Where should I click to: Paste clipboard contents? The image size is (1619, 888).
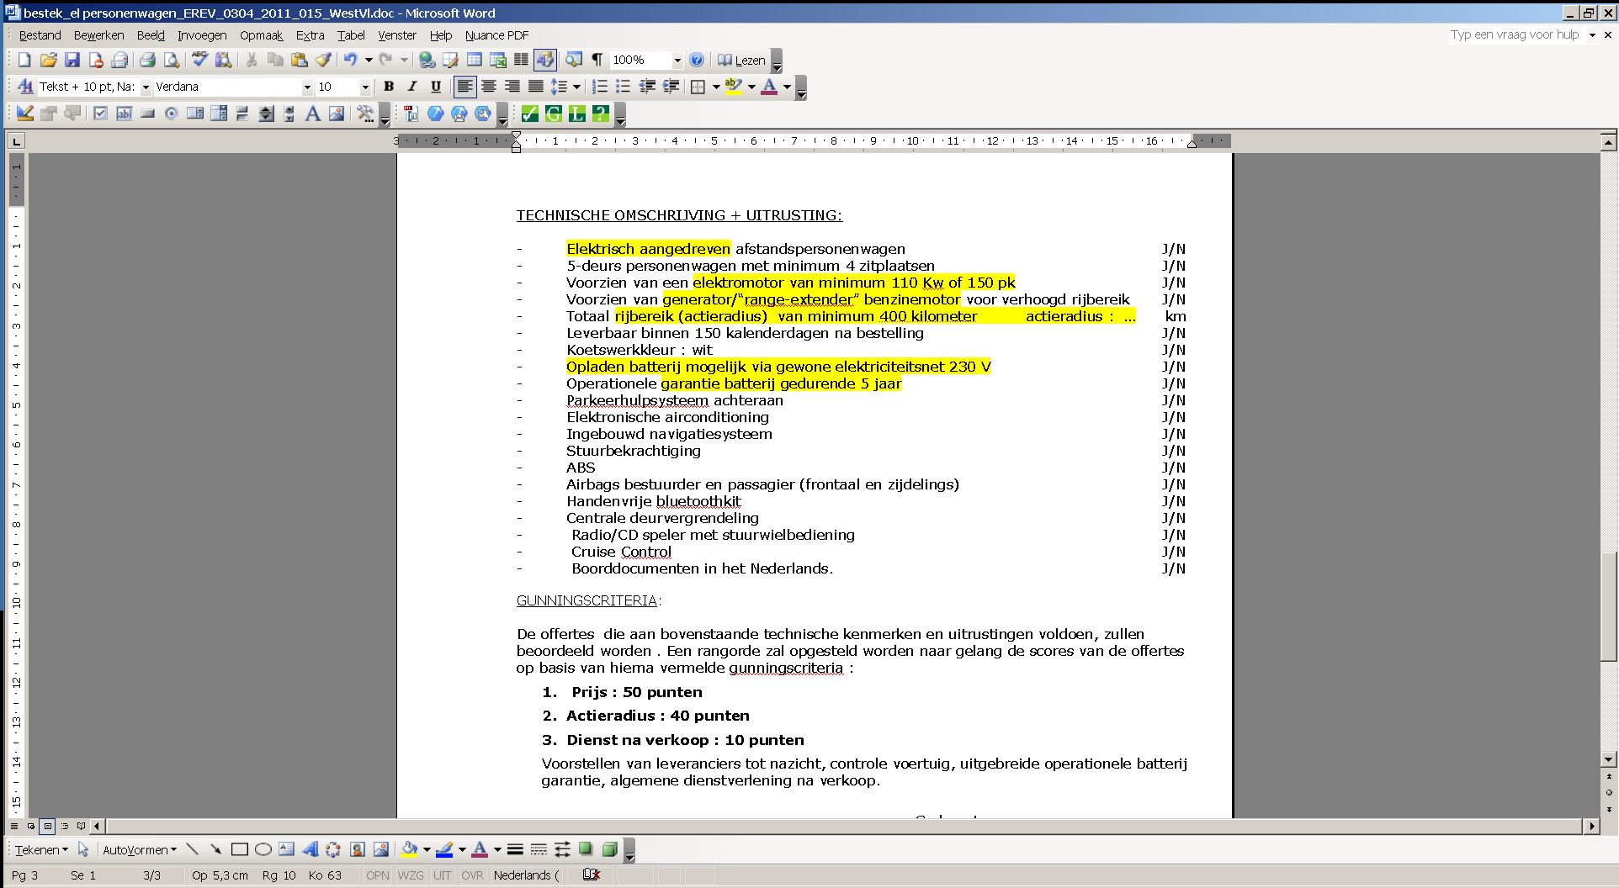point(299,60)
